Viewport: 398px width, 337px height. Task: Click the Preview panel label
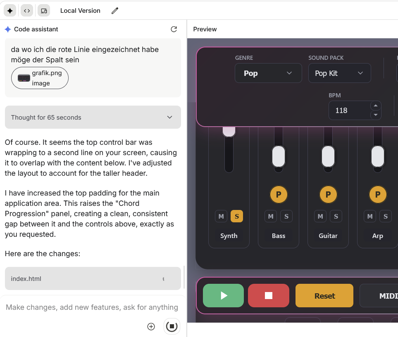tap(205, 29)
